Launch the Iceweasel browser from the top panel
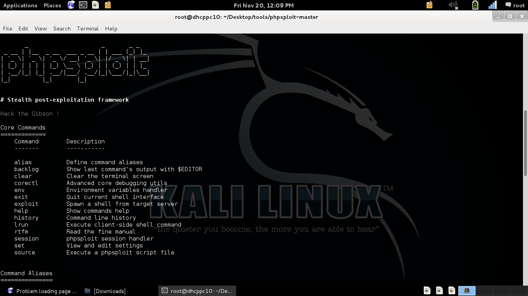 pos(71,5)
